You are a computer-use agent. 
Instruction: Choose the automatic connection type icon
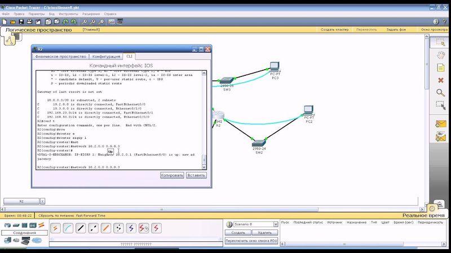pos(55,228)
